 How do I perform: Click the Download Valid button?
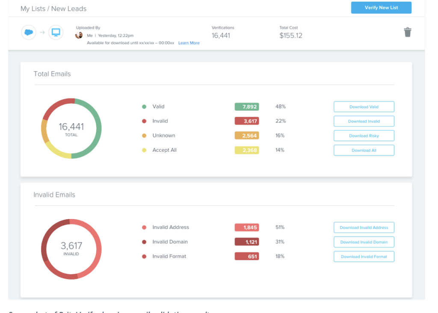(364, 107)
